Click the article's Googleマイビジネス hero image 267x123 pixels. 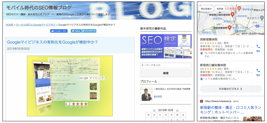70,86
